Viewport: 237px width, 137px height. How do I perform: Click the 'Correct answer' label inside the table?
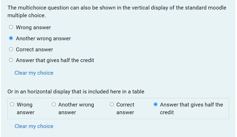coord(125,109)
